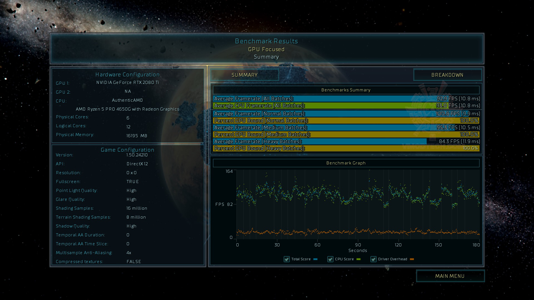This screenshot has height=300, width=534.
Task: Click the Hardware Configuration panel title
Action: coord(127,74)
